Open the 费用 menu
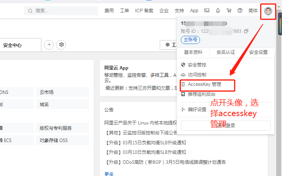Image resolution: width=282 pixels, height=176 pixels. pos(109,11)
